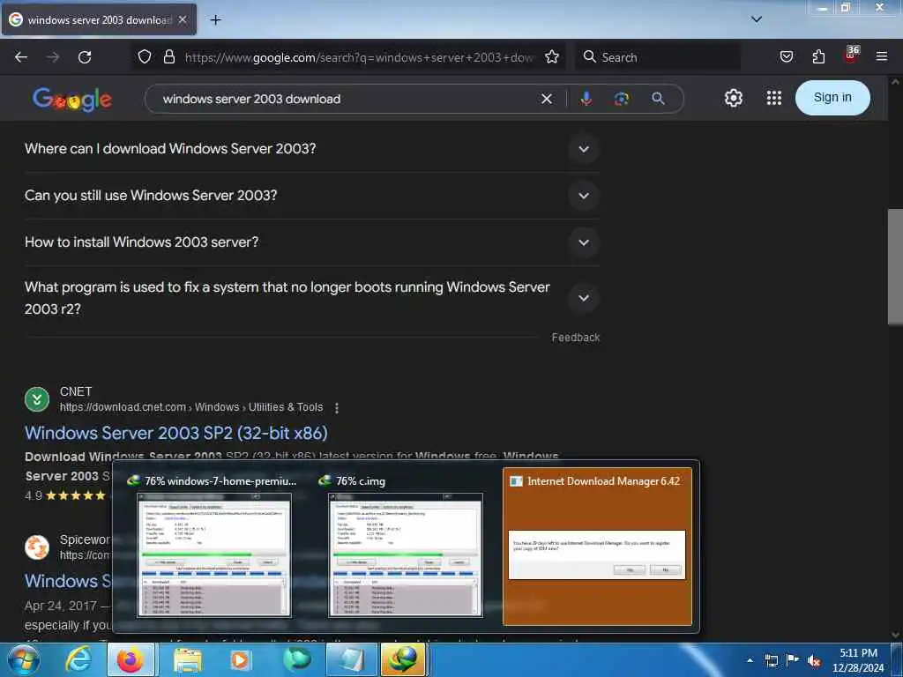The width and height of the screenshot is (903, 677).
Task: Click the muted volume tray icon
Action: [814, 661]
